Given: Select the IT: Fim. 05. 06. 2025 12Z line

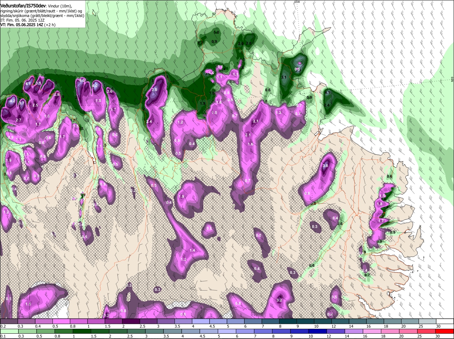Looking at the screenshot, I should [x=23, y=21].
